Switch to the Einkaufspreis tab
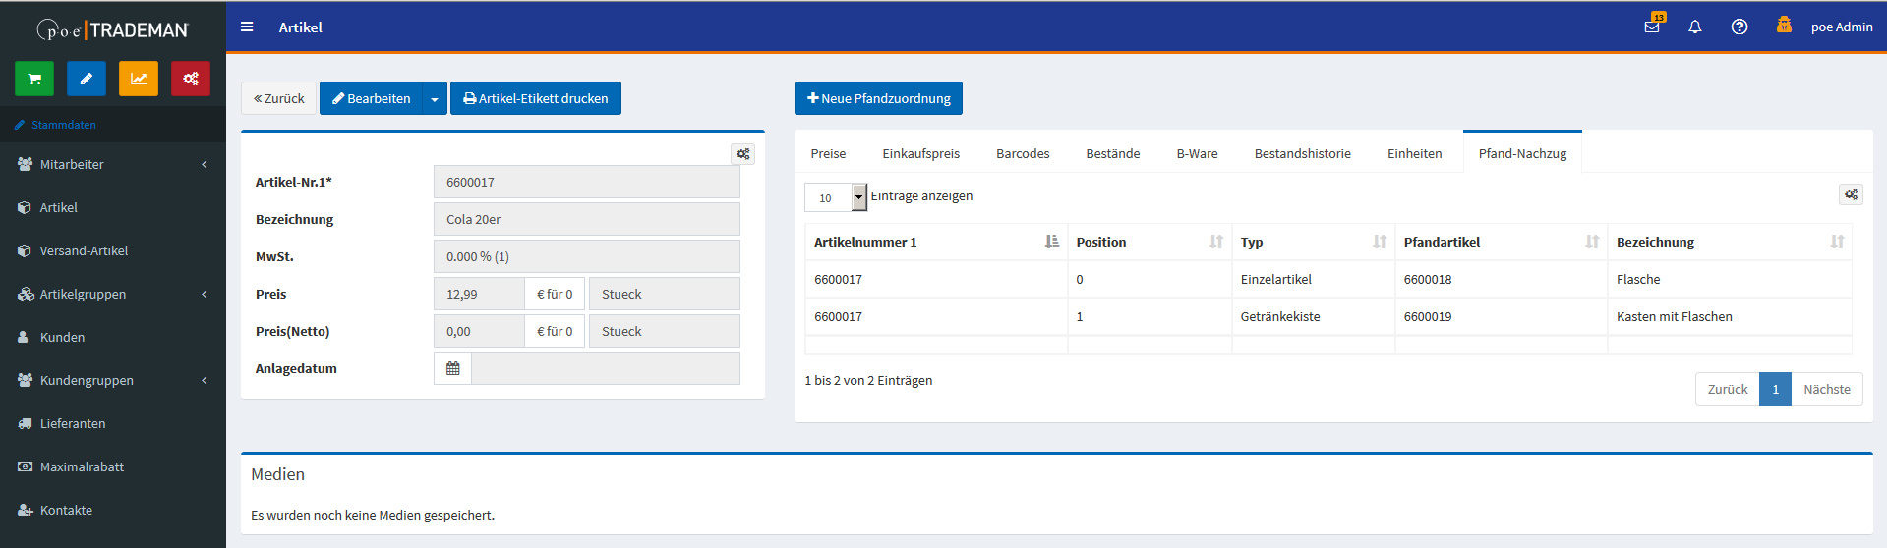The height and width of the screenshot is (548, 1887). (x=921, y=153)
